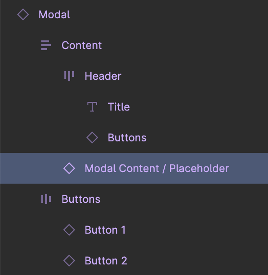Click the Button 2 instance diamond icon
Screen dimensions: 268x275
click(69, 261)
